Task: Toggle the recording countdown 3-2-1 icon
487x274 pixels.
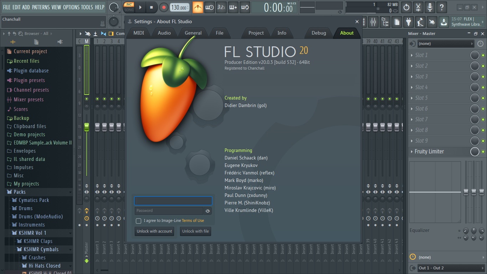Action: tap(221, 7)
